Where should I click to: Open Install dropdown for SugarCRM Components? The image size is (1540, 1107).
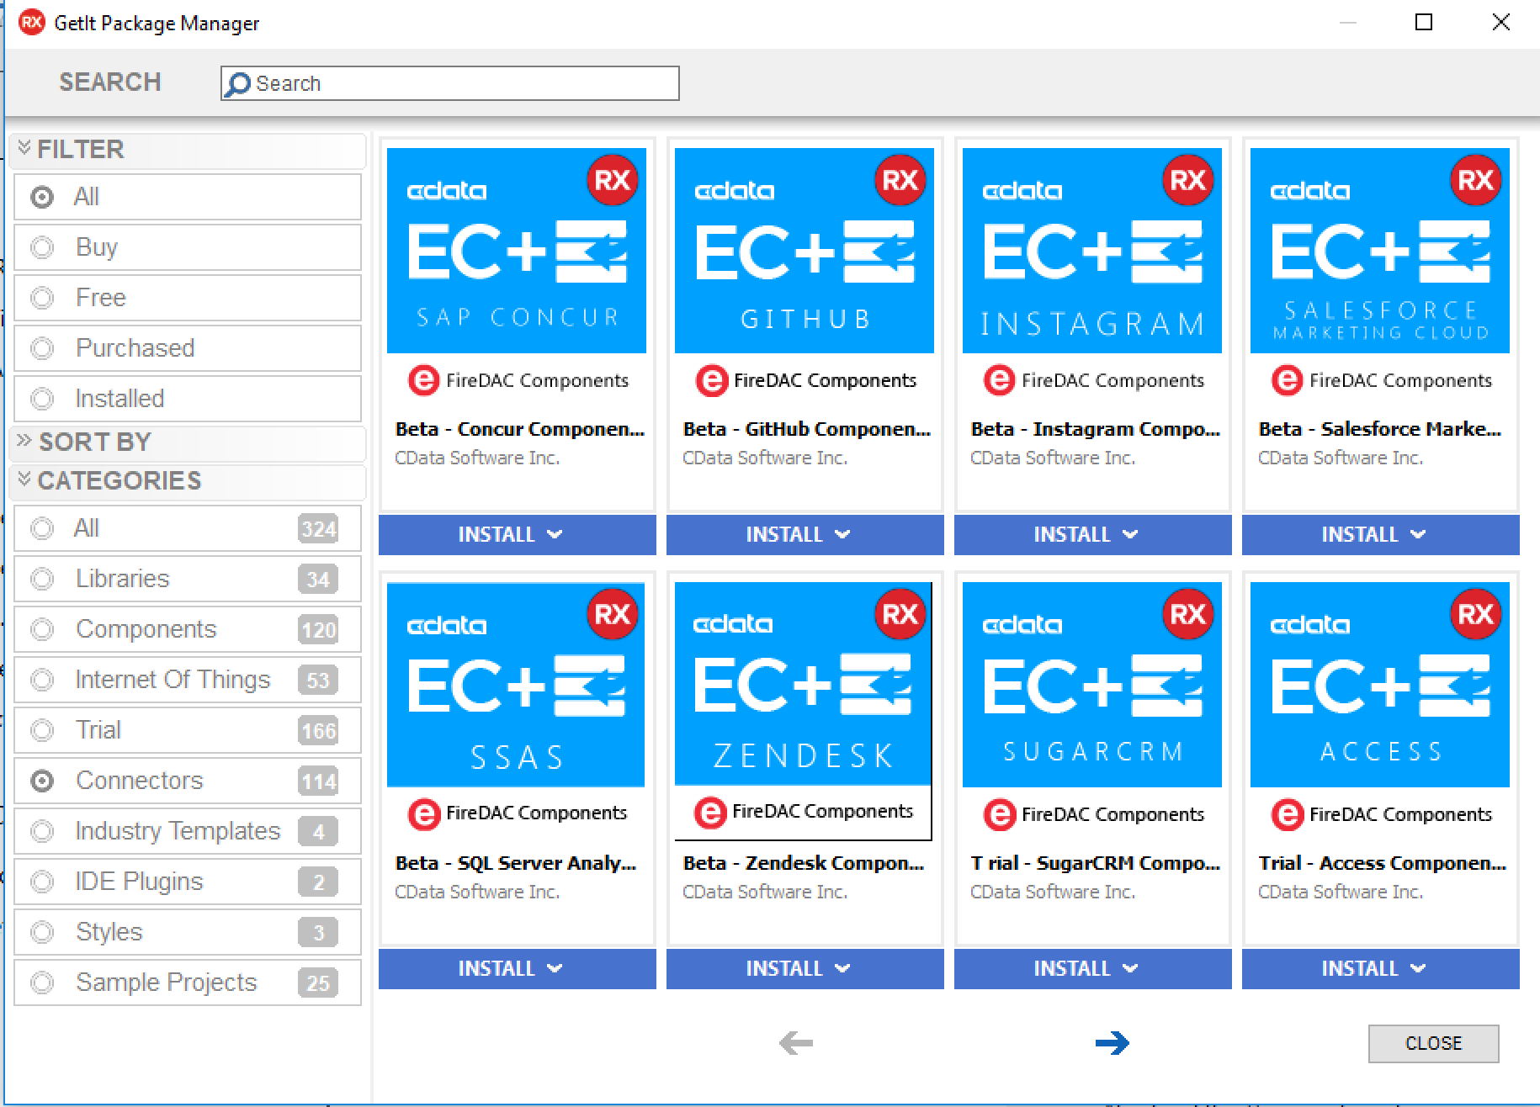[1092, 969]
